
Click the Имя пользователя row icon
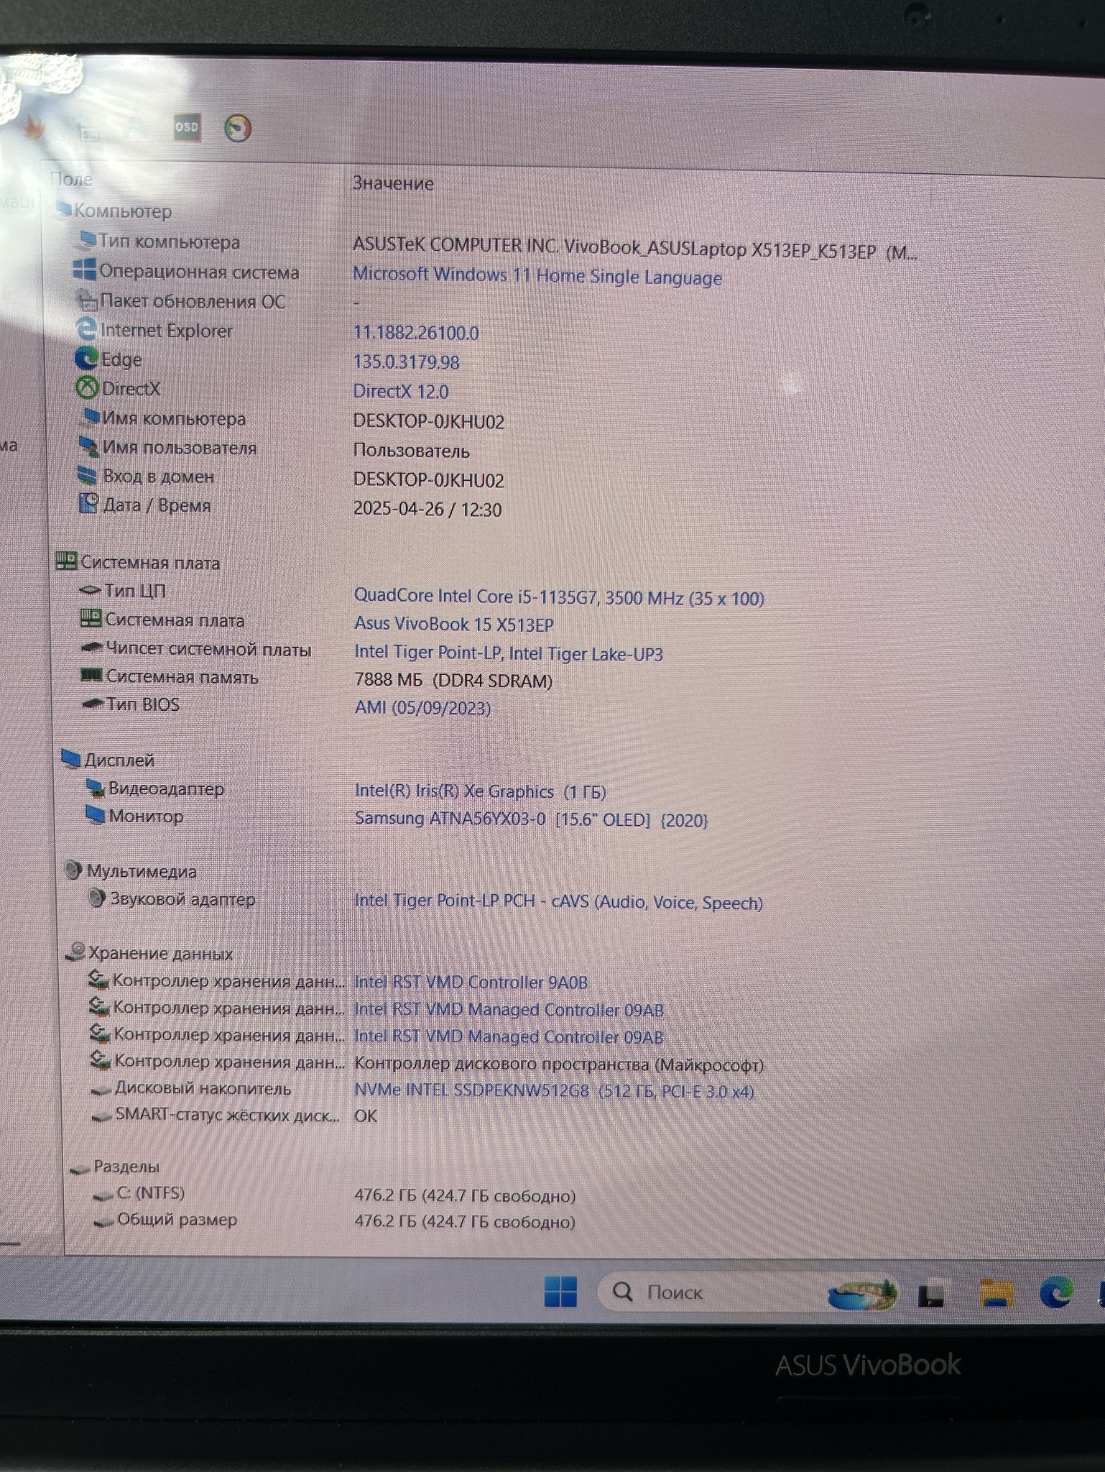tap(90, 446)
